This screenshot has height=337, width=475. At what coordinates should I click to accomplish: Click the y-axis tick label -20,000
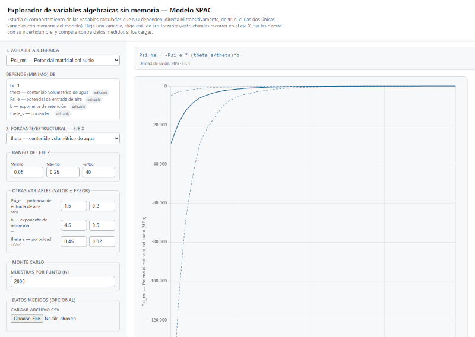(159, 125)
